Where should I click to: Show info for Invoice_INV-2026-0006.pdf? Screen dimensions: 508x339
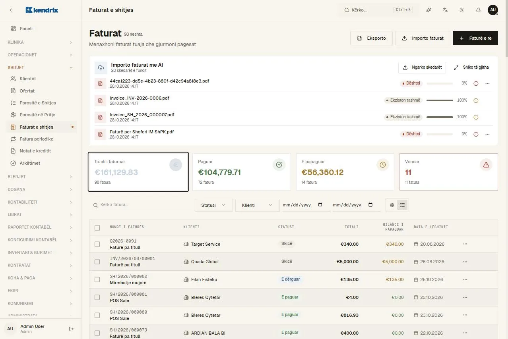click(476, 100)
